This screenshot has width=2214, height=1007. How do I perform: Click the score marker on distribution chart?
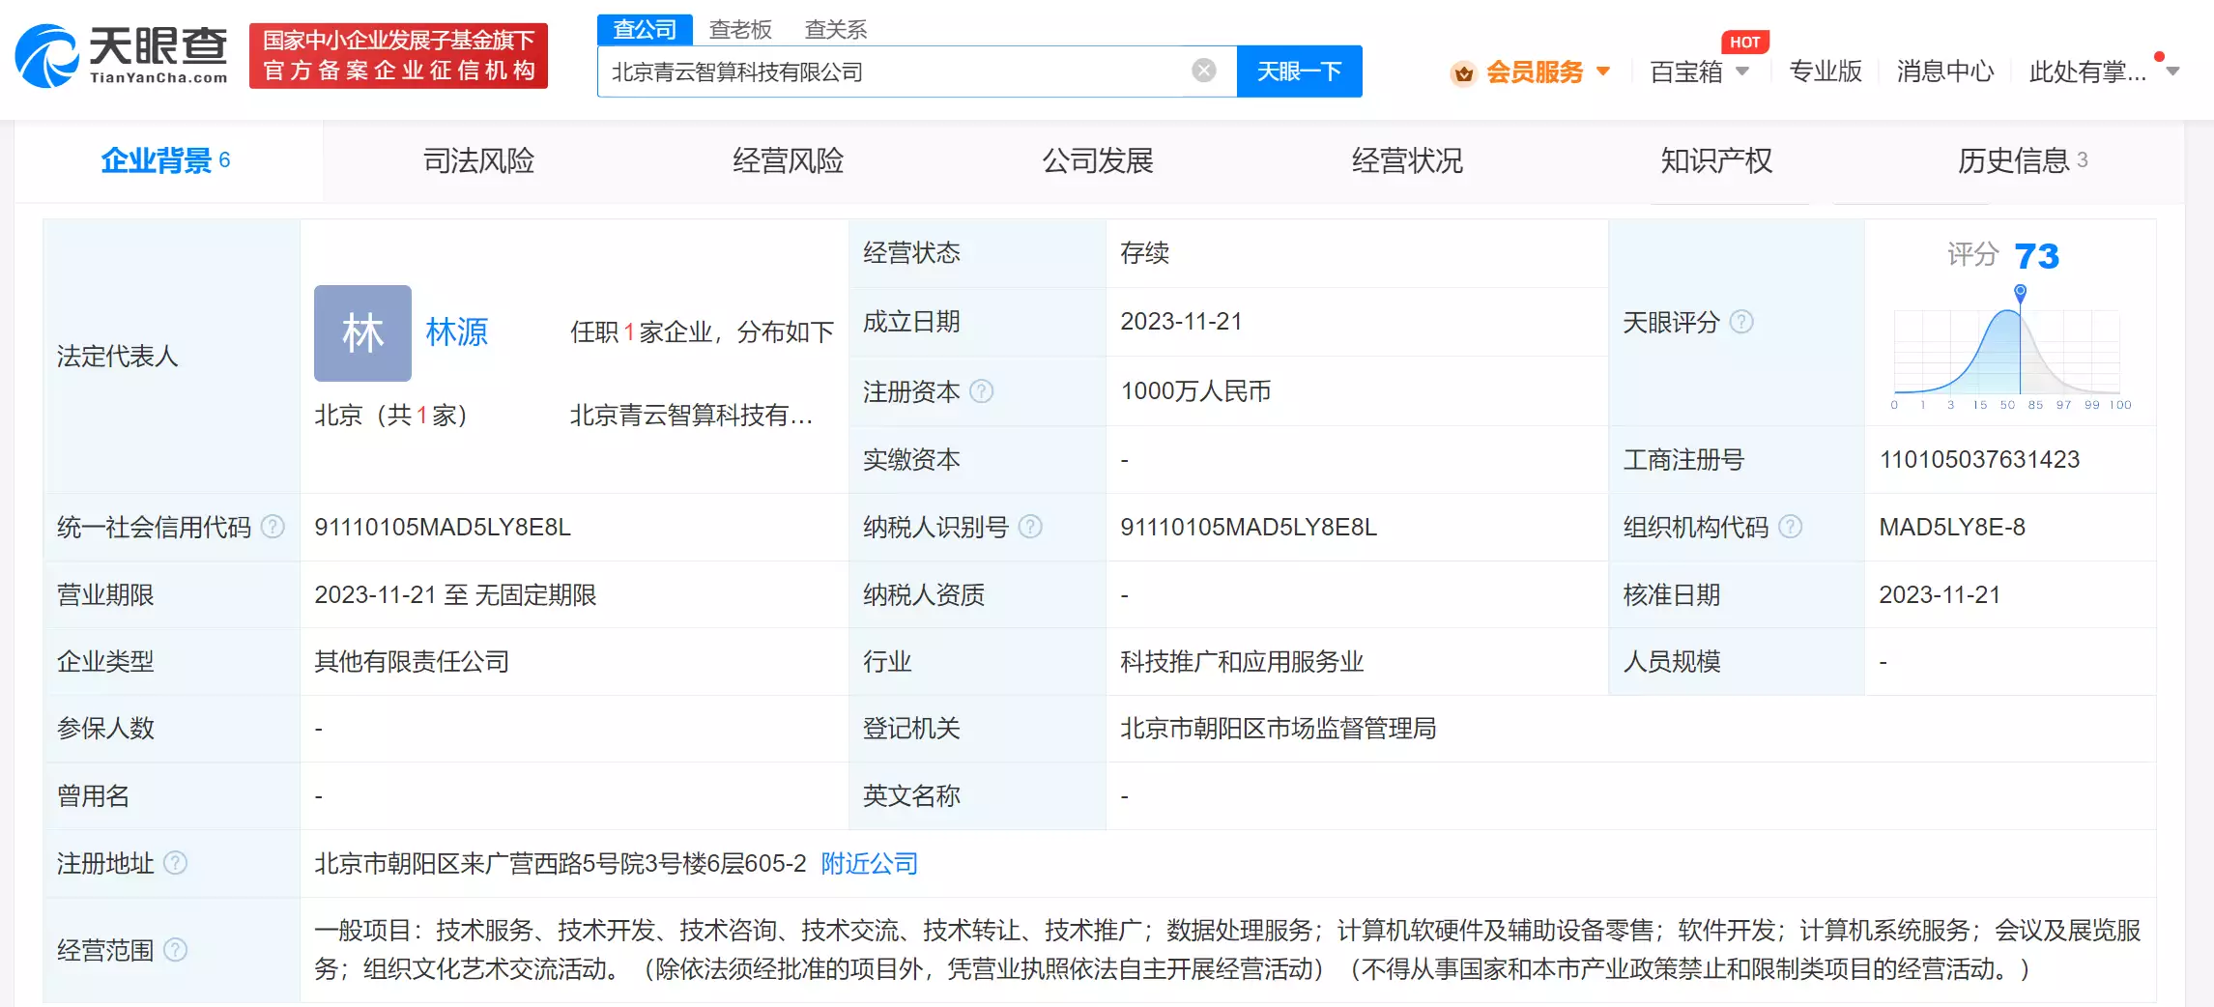[2020, 292]
